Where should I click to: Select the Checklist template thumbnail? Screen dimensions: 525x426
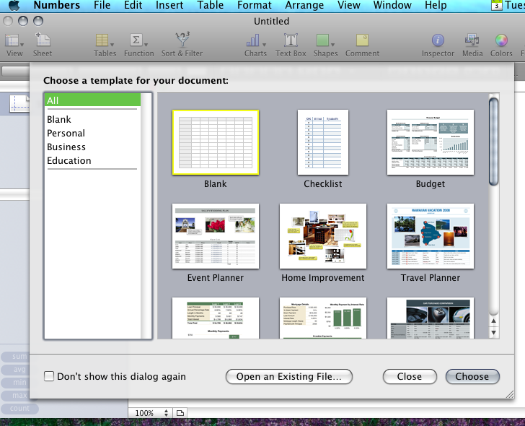[x=323, y=142]
